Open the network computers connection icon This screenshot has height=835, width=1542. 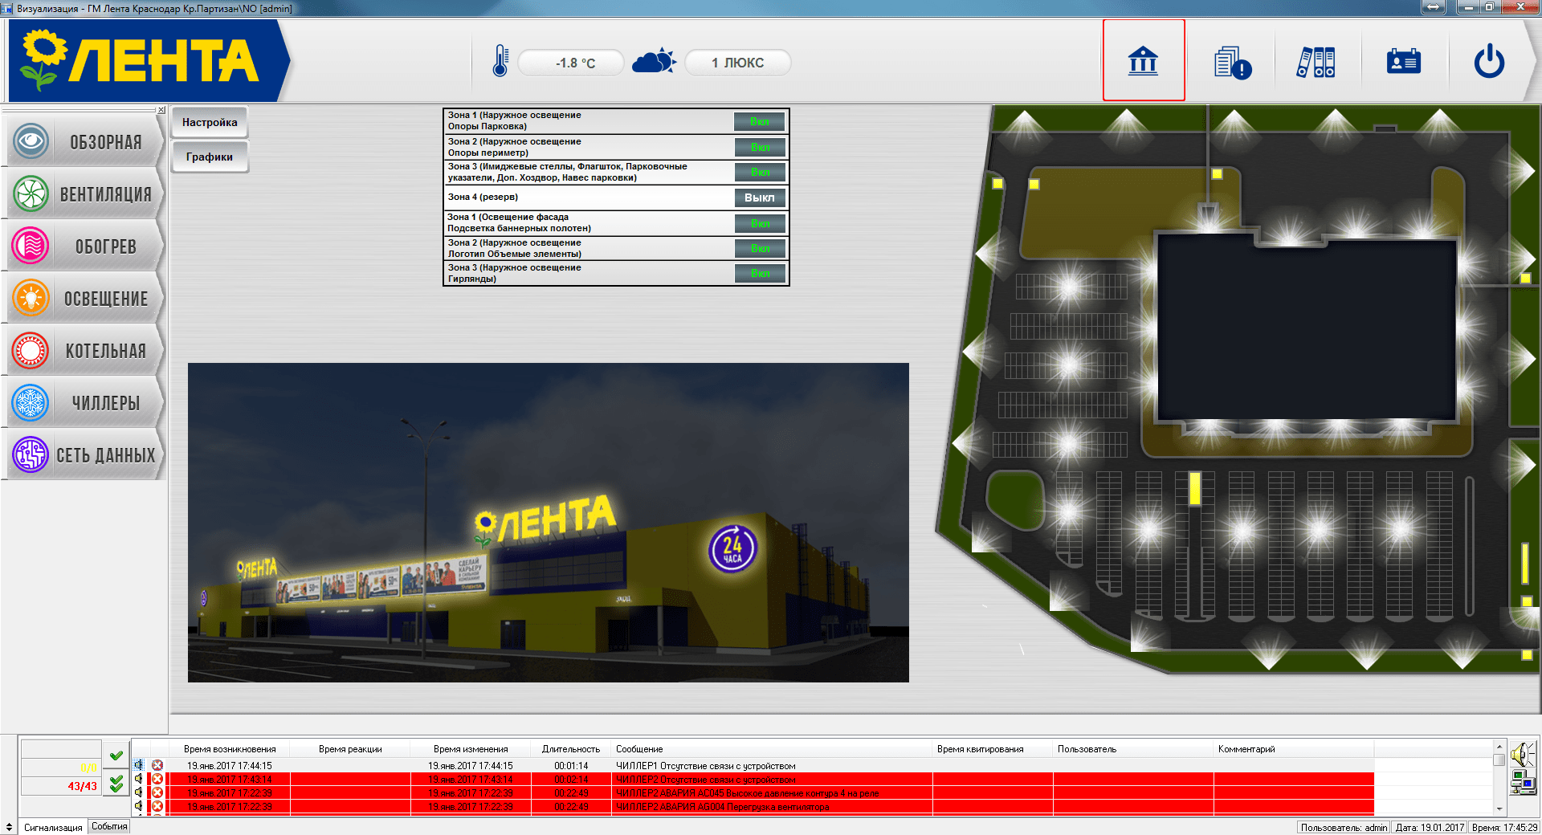pos(1522,782)
